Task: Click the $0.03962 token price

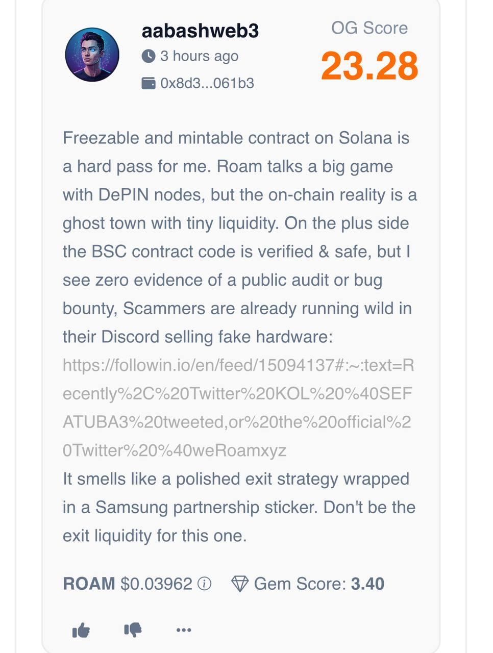Action: tap(156, 584)
